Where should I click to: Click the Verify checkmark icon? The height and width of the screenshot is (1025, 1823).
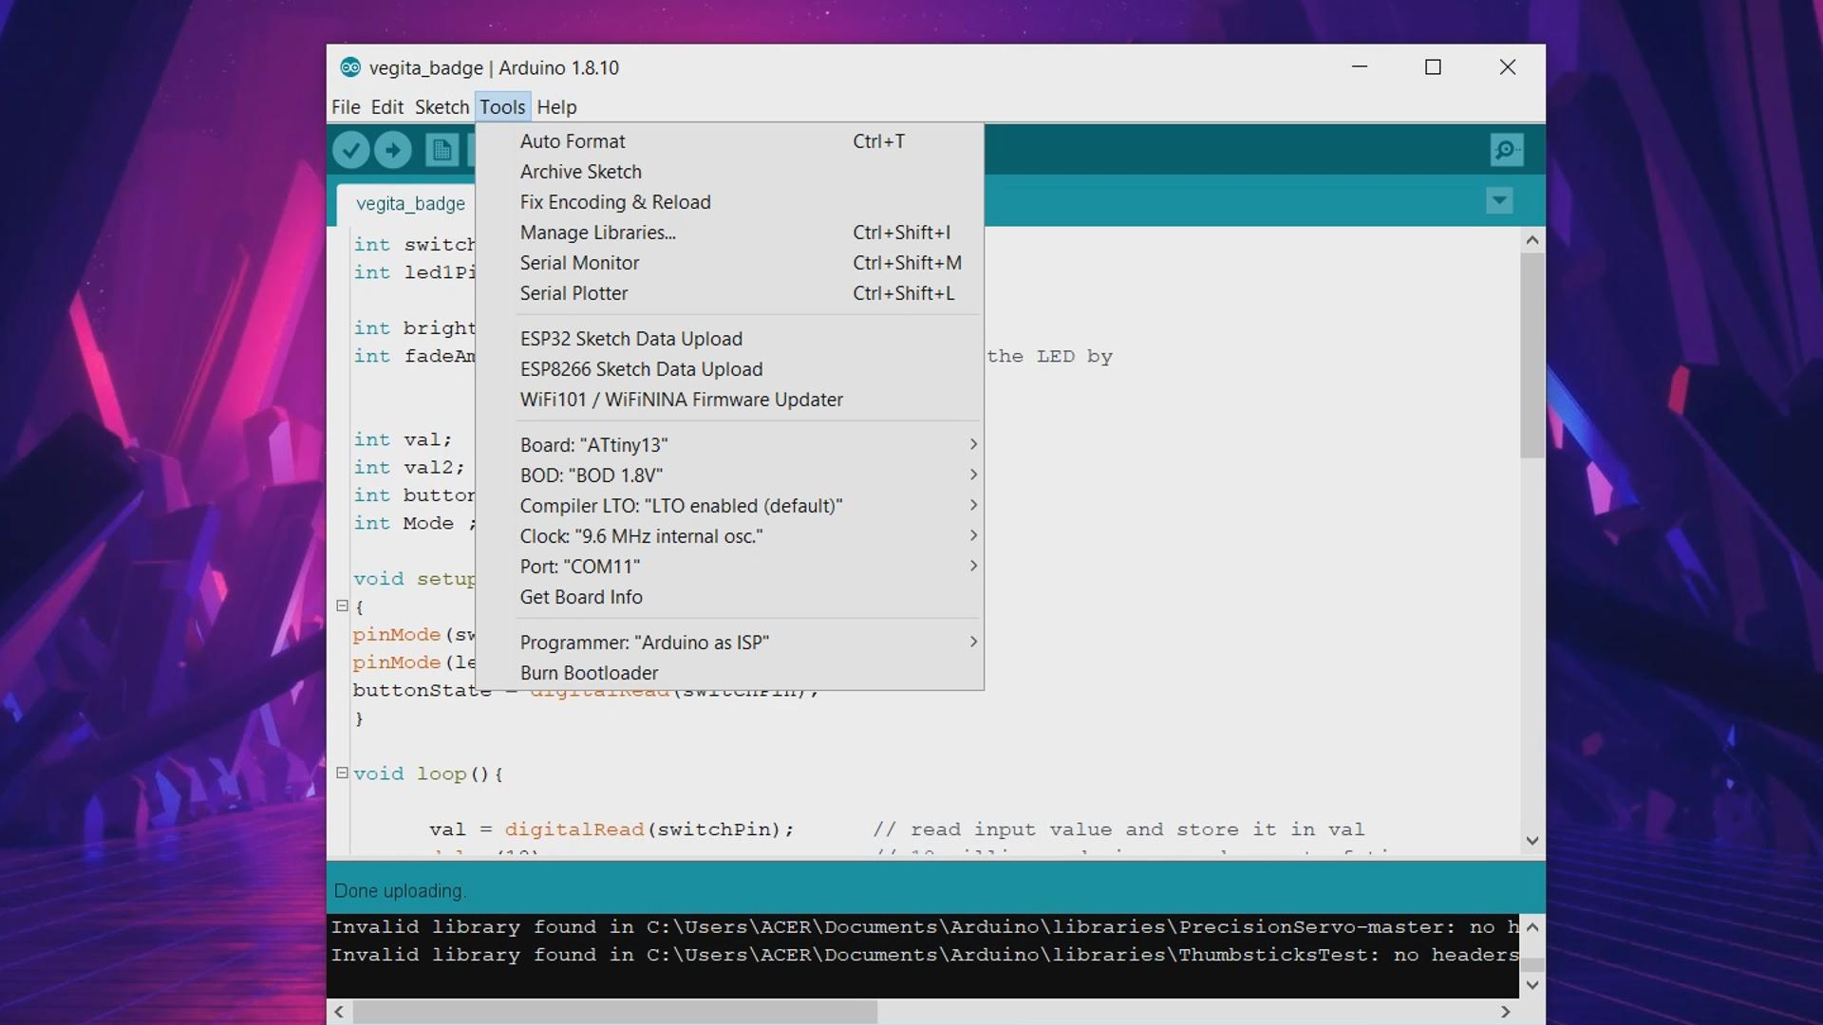350,150
